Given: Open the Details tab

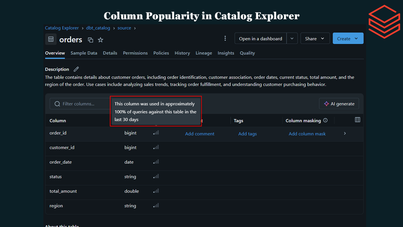Looking at the screenshot, I should [x=110, y=53].
